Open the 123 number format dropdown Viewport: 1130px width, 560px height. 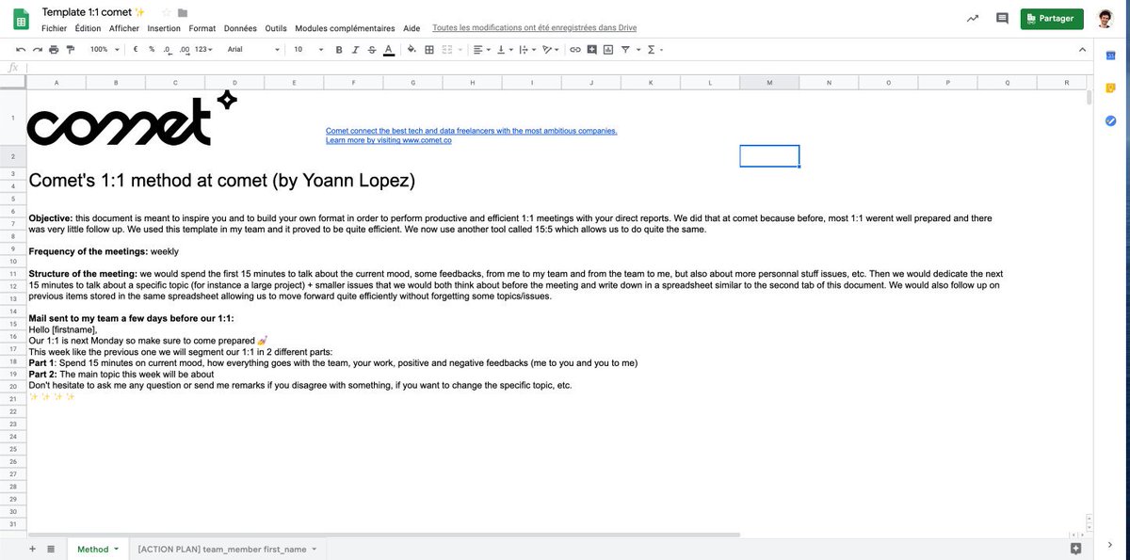pos(203,50)
